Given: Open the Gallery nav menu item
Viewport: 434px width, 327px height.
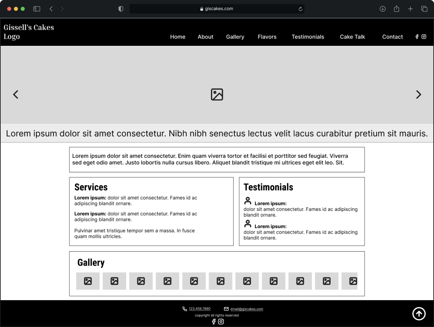Looking at the screenshot, I should [235, 37].
